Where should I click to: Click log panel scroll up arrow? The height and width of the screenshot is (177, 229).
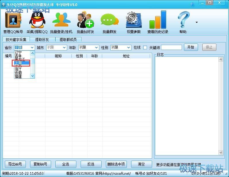click(x=221, y=59)
